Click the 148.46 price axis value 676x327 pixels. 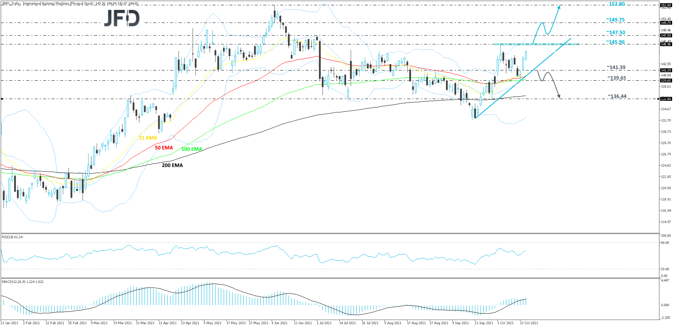coord(666,30)
